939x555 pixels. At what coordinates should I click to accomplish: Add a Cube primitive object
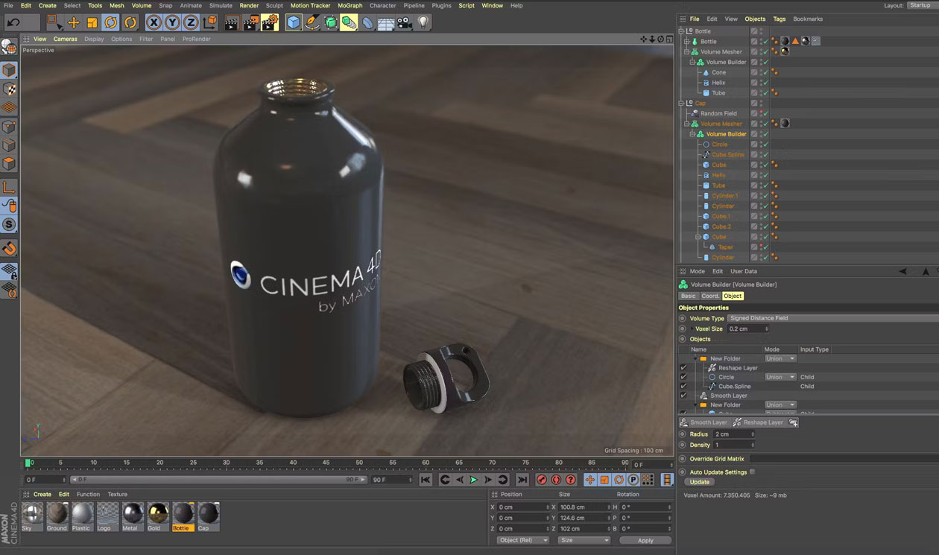pyautogui.click(x=294, y=22)
